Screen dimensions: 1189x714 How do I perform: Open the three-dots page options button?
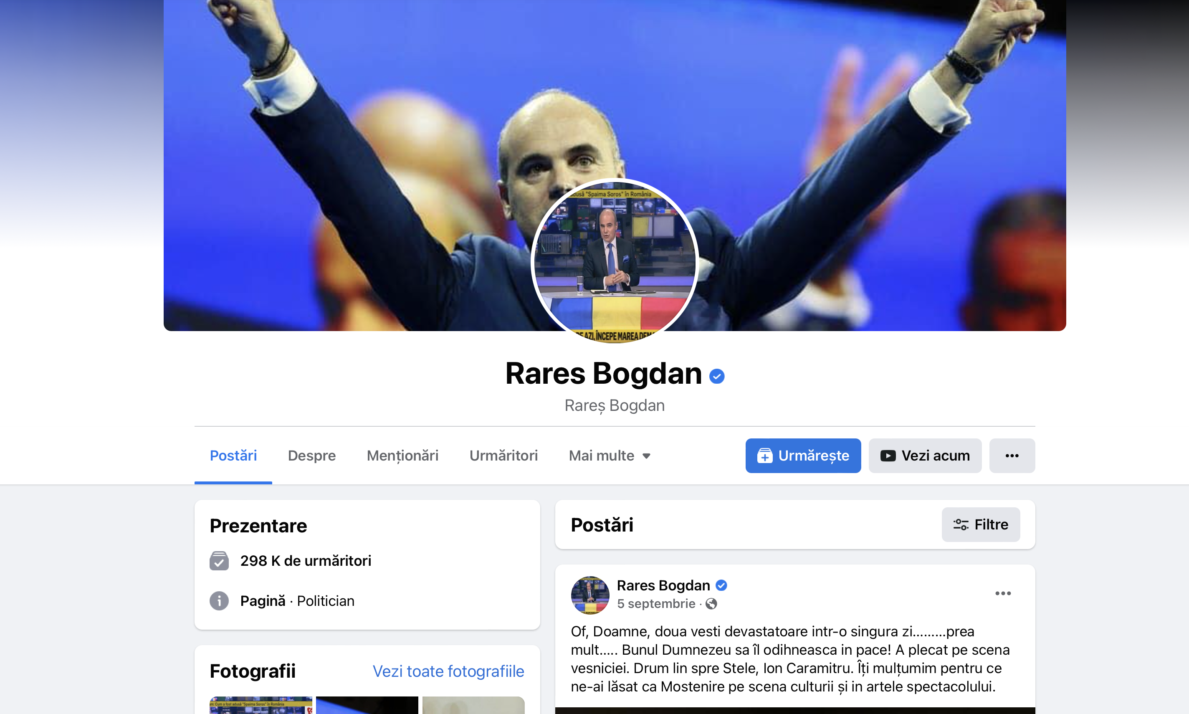click(x=1012, y=456)
